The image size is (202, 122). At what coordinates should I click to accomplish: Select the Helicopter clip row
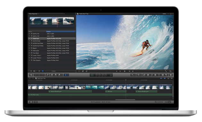(x=52, y=50)
